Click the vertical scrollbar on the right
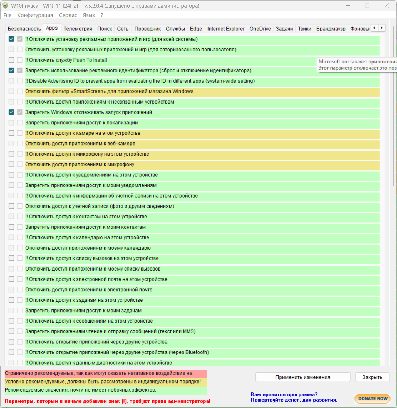The height and width of the screenshot is (408, 397). 393,106
